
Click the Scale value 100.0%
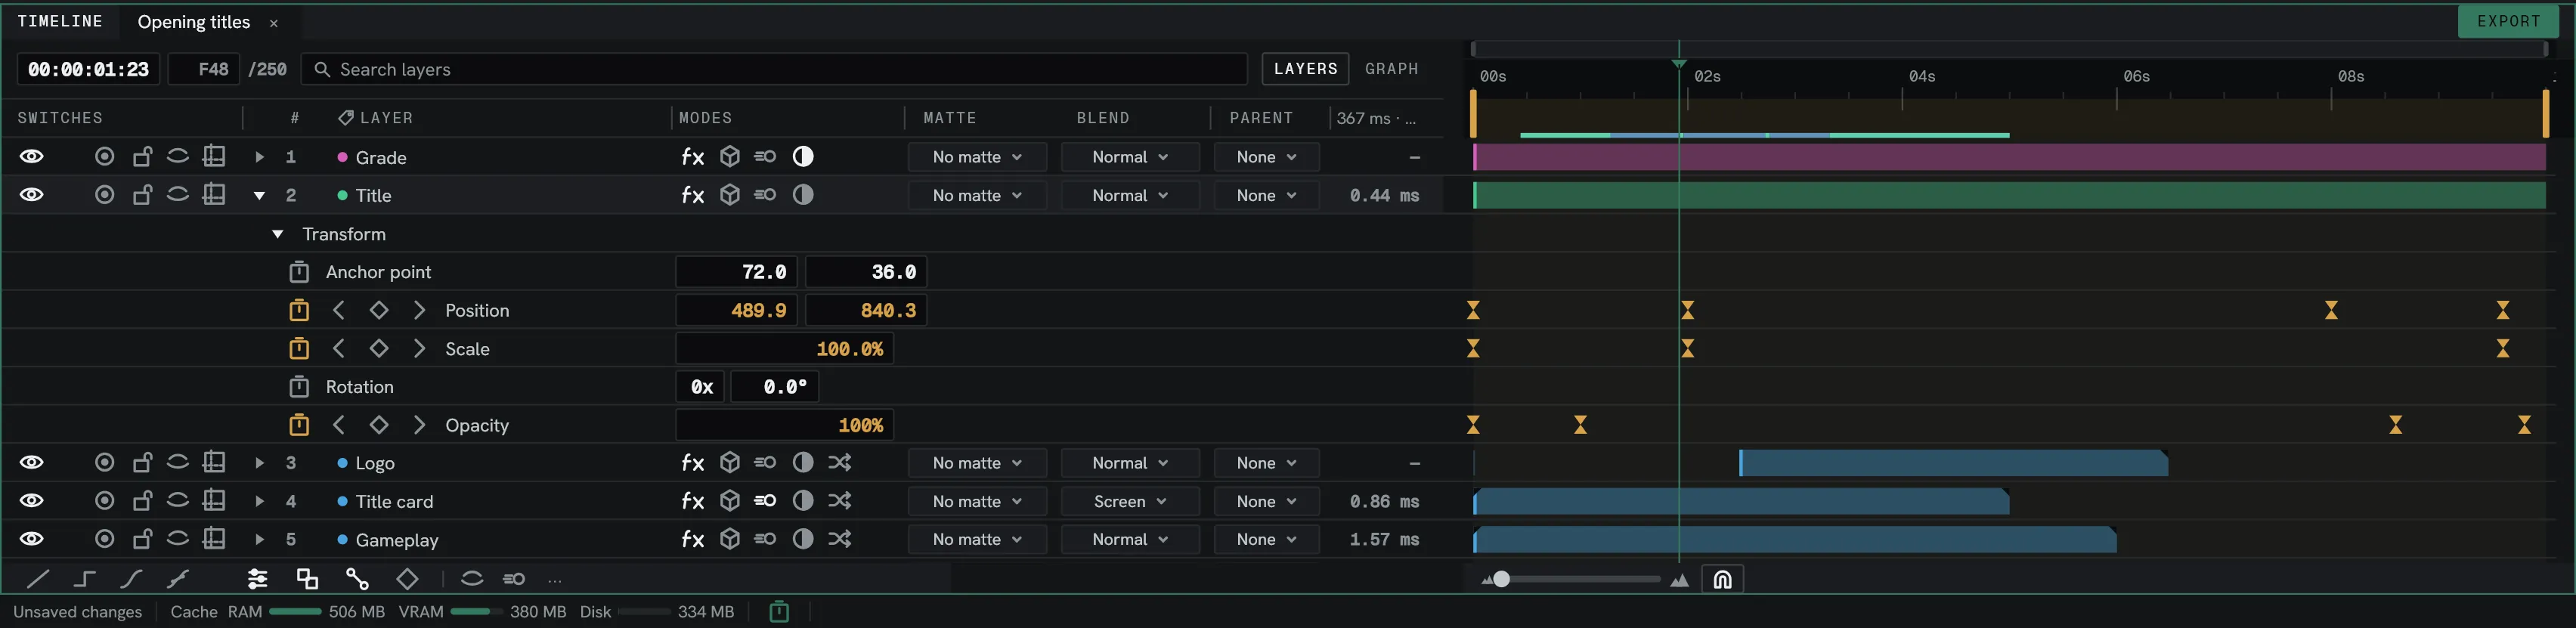pyautogui.click(x=784, y=348)
